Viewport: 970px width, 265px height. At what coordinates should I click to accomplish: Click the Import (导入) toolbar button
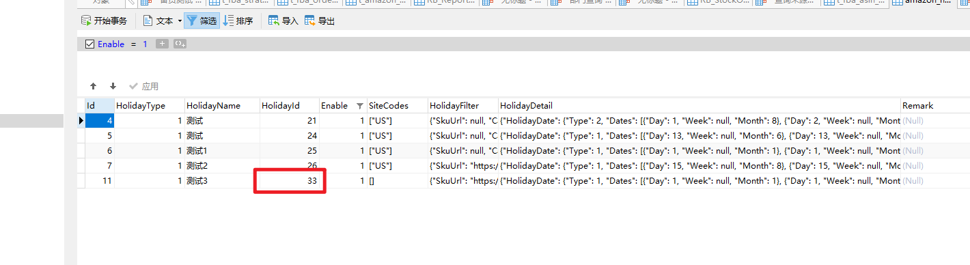coord(283,21)
